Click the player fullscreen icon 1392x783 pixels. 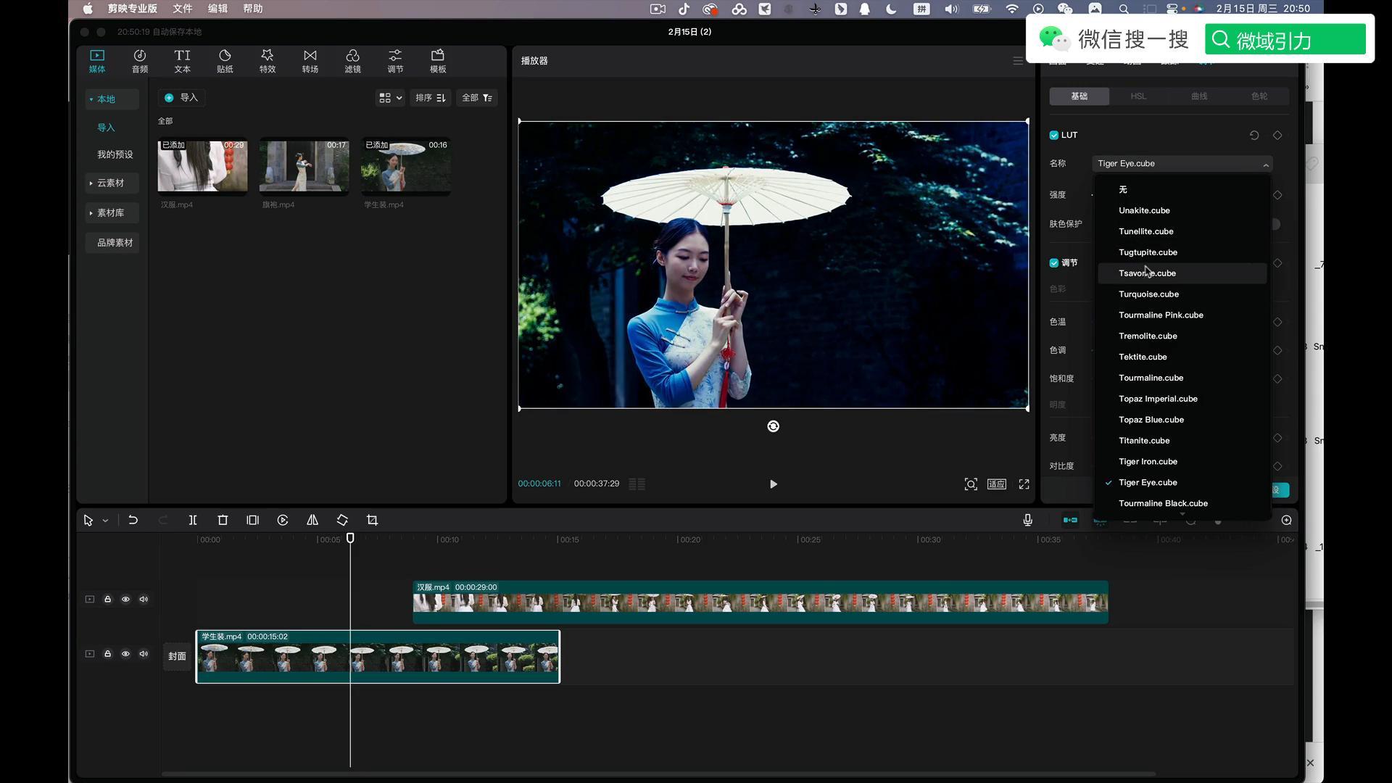1024,484
